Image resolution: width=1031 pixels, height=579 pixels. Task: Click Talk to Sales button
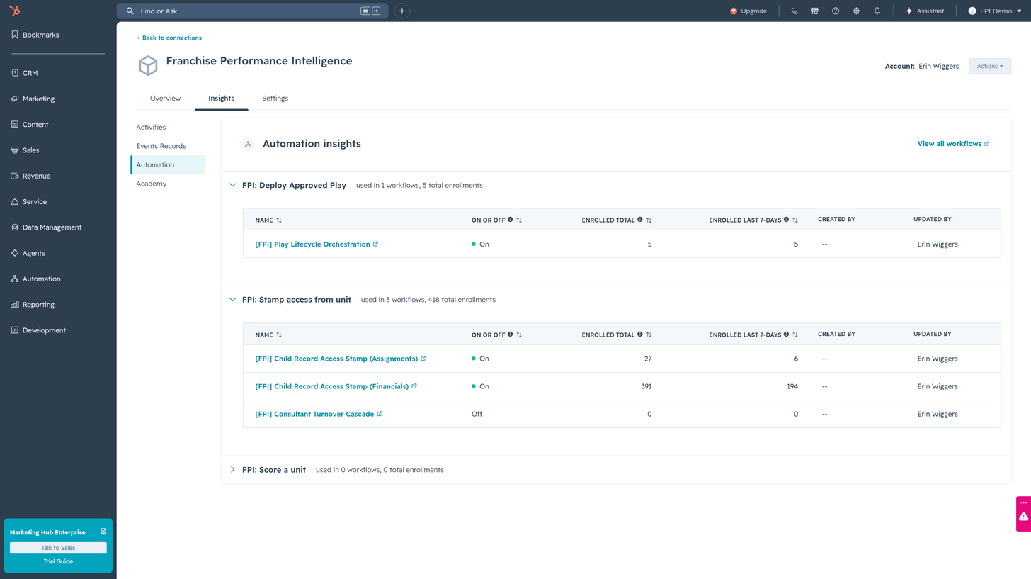[x=58, y=548]
